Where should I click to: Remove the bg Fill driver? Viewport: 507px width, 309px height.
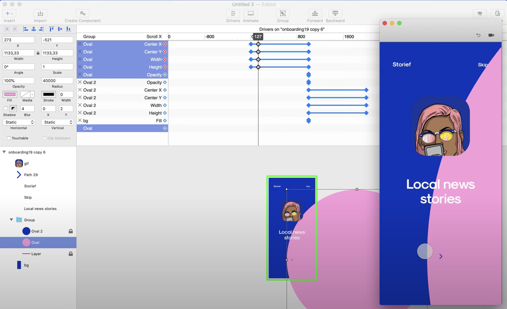point(80,120)
